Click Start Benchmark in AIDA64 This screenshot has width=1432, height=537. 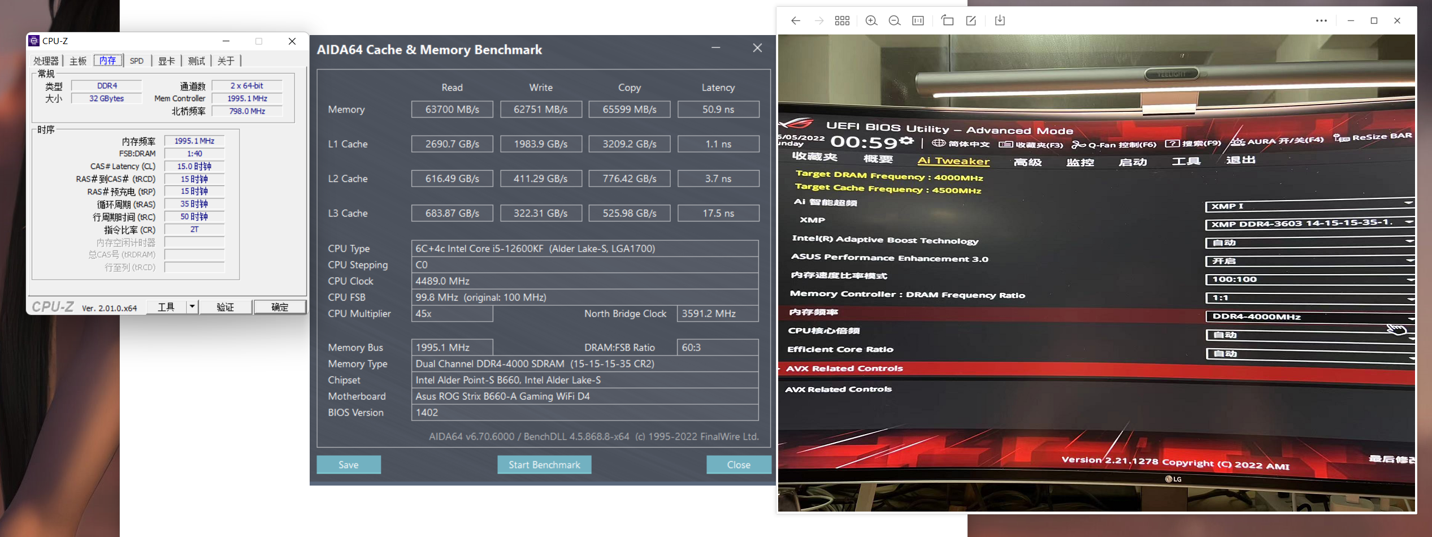[x=544, y=465]
